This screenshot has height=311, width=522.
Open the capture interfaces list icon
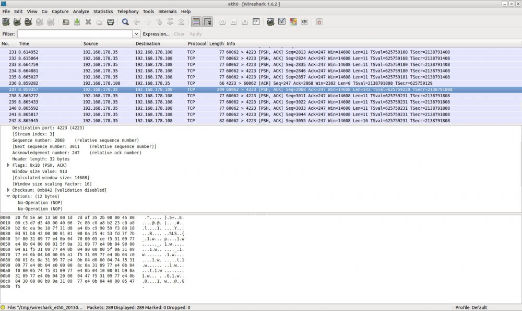[x=6, y=22]
